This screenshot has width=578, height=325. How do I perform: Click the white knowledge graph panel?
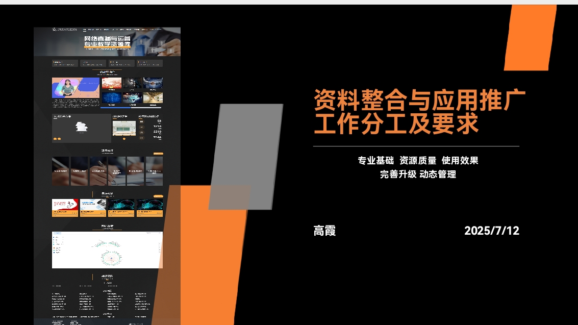click(107, 250)
